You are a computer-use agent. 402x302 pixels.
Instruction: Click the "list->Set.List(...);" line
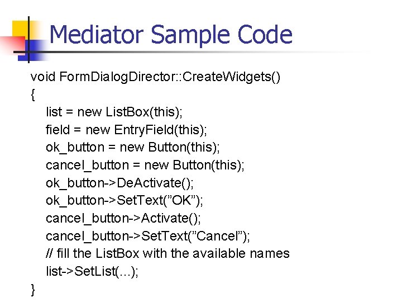coord(92,271)
